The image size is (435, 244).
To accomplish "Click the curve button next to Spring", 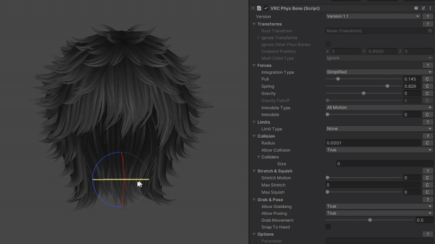I will click(x=427, y=86).
